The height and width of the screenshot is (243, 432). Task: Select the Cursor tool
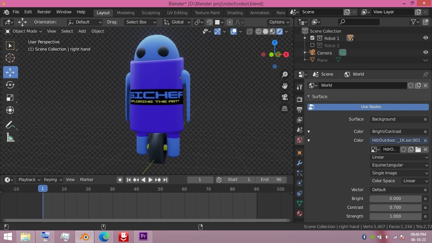pos(10,58)
